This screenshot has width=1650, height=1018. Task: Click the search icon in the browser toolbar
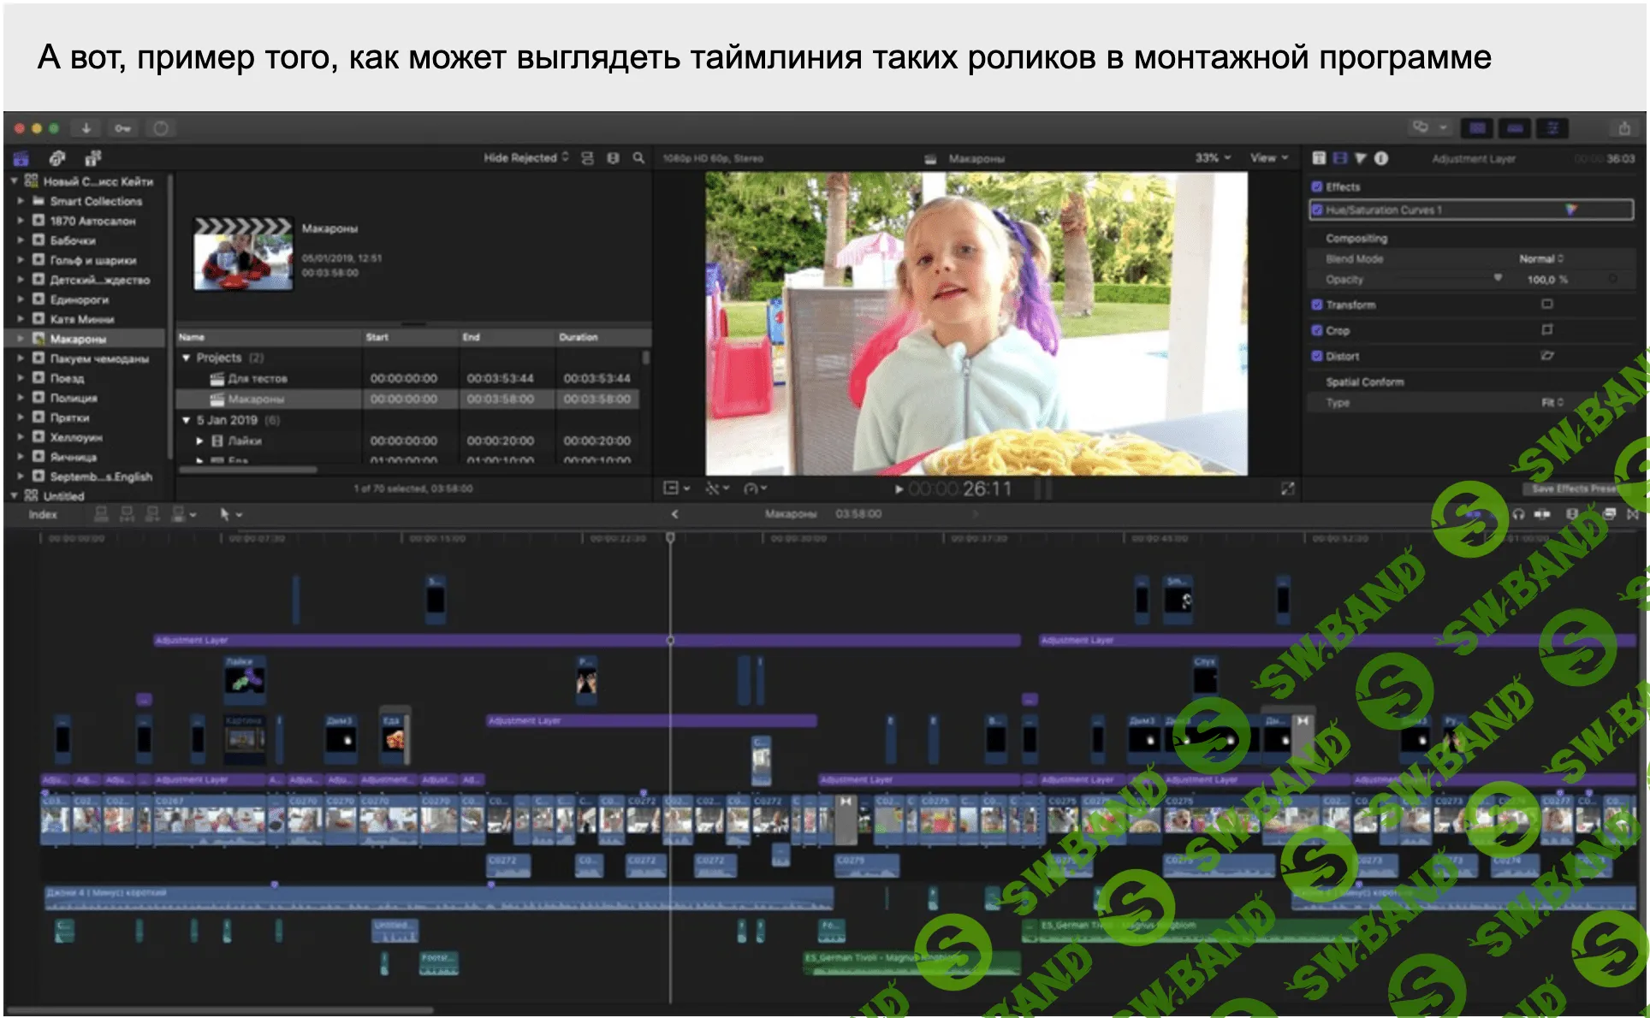click(x=638, y=157)
